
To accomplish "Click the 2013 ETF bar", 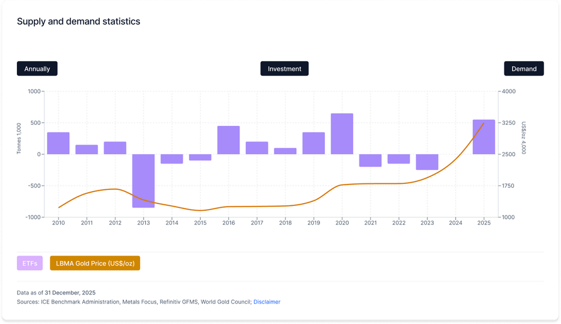I will (144, 181).
